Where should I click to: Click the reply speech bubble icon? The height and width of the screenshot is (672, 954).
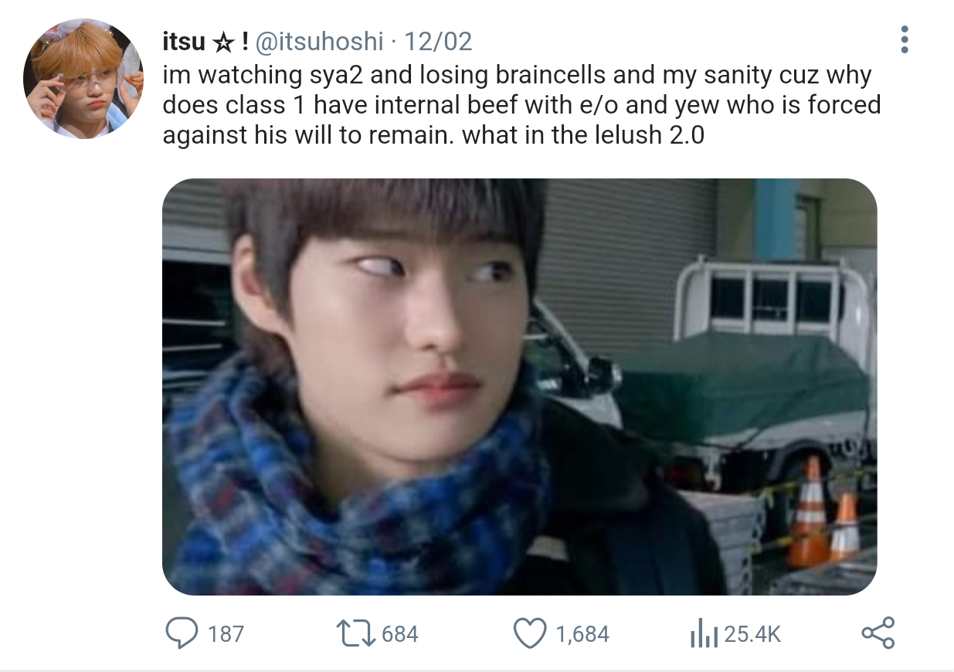tap(182, 633)
